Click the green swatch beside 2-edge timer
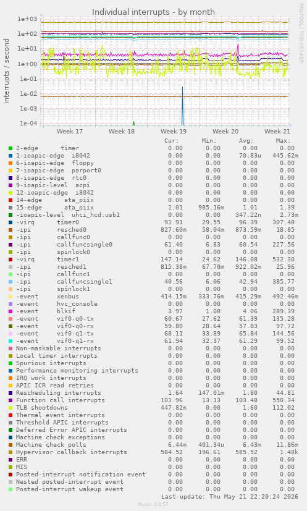 pyautogui.click(x=11, y=148)
